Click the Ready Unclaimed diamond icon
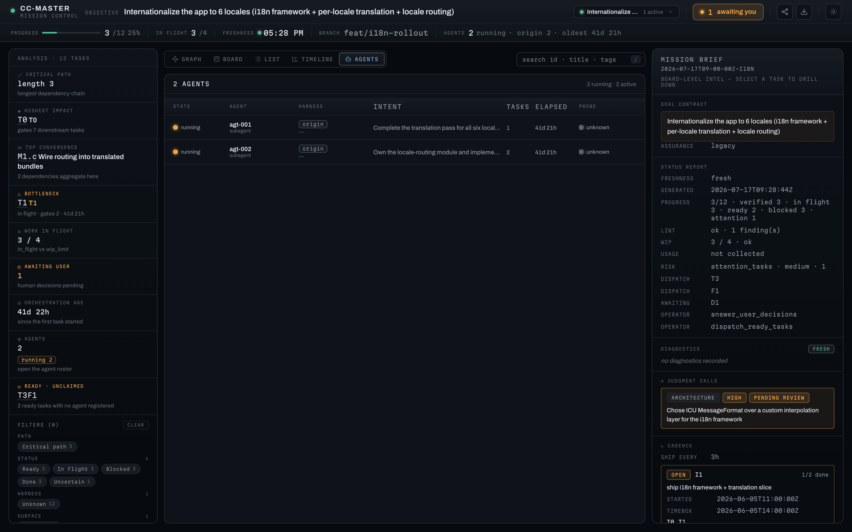This screenshot has height=532, width=852. tap(19, 387)
